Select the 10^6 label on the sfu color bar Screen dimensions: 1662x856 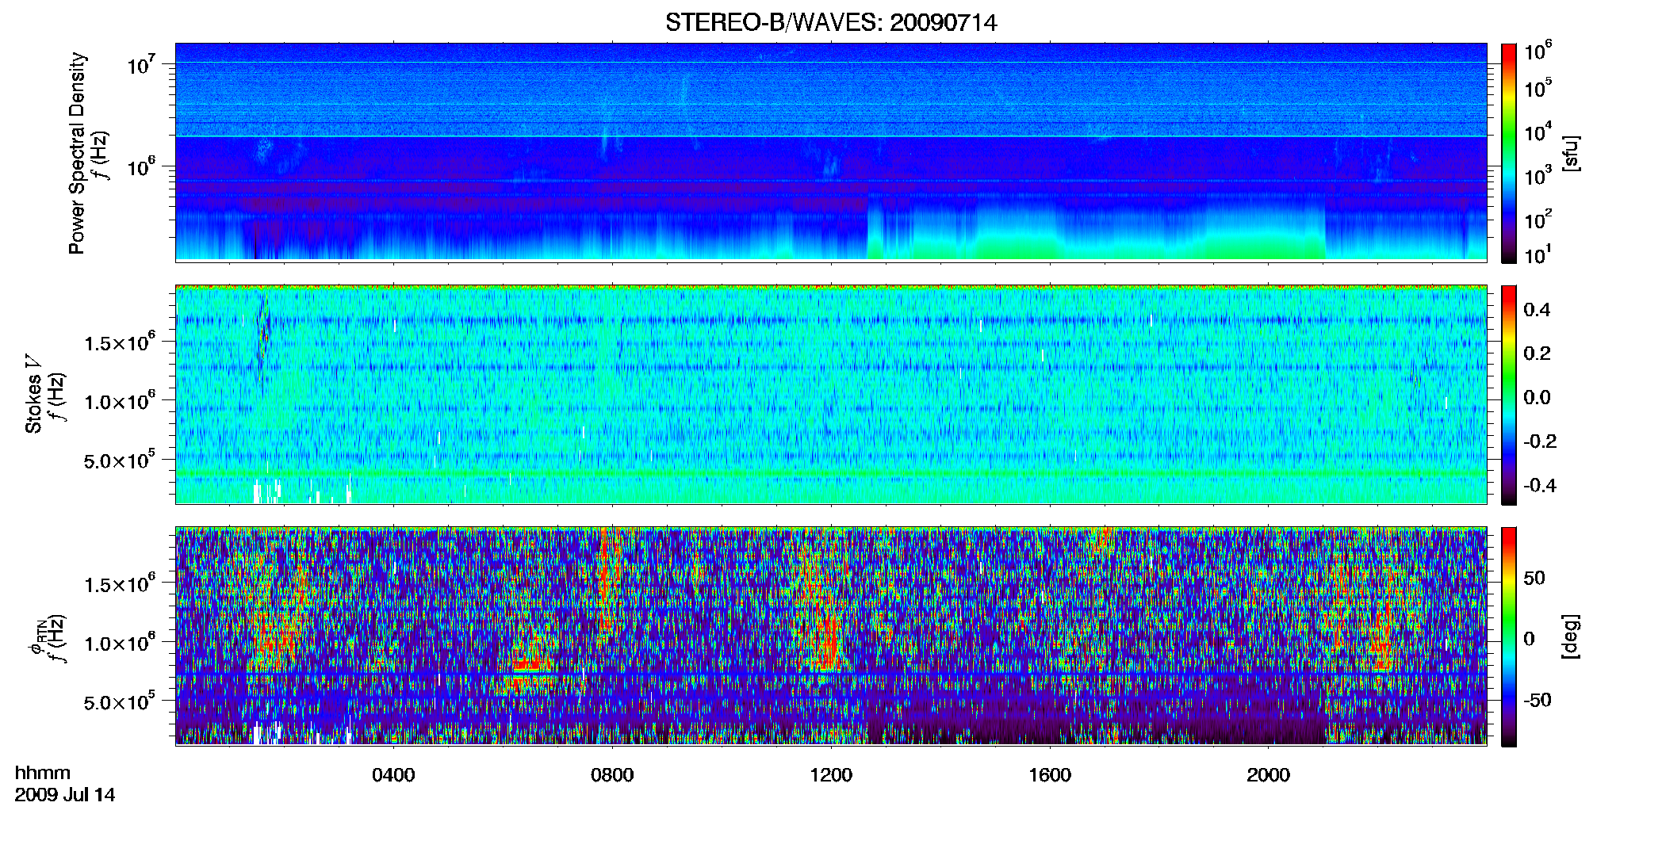1538,52
